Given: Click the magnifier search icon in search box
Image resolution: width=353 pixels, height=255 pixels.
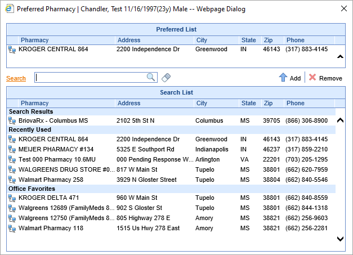Looking at the screenshot, I should pos(151,78).
